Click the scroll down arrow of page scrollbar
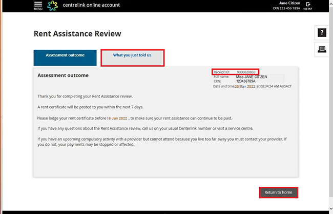This screenshot has width=333, height=214. coord(331,208)
